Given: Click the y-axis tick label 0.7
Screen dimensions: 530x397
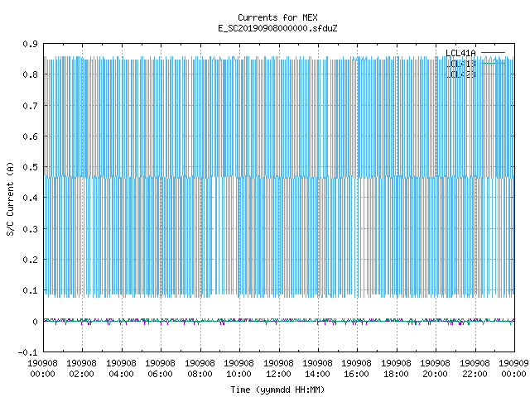Looking at the screenshot, I should (x=30, y=106).
